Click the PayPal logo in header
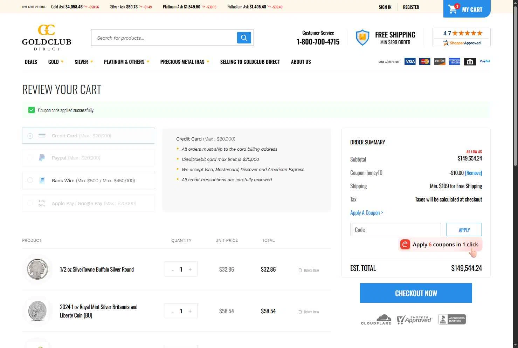This screenshot has height=348, width=518. pyautogui.click(x=485, y=61)
